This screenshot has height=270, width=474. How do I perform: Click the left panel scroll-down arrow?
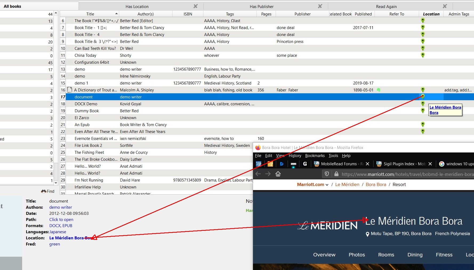click(x=56, y=183)
